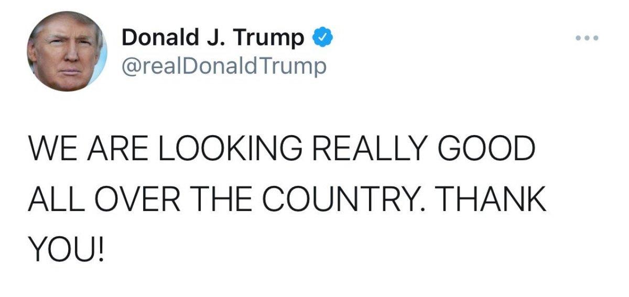Open the three-dot more options menu

coord(586,38)
